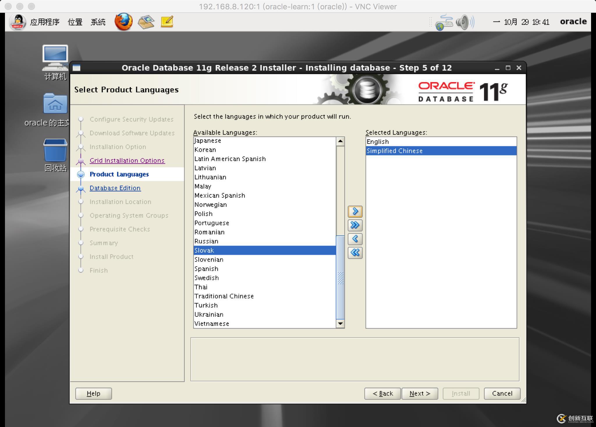Go to Database Edition step
596x427 pixels.
(x=115, y=188)
